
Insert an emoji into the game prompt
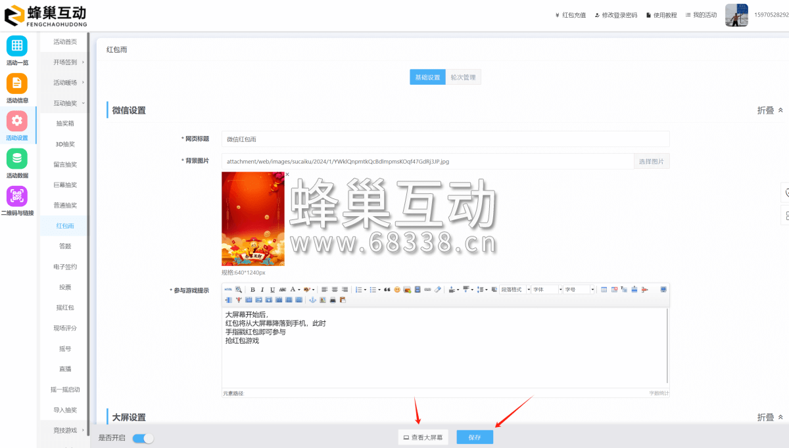point(396,290)
